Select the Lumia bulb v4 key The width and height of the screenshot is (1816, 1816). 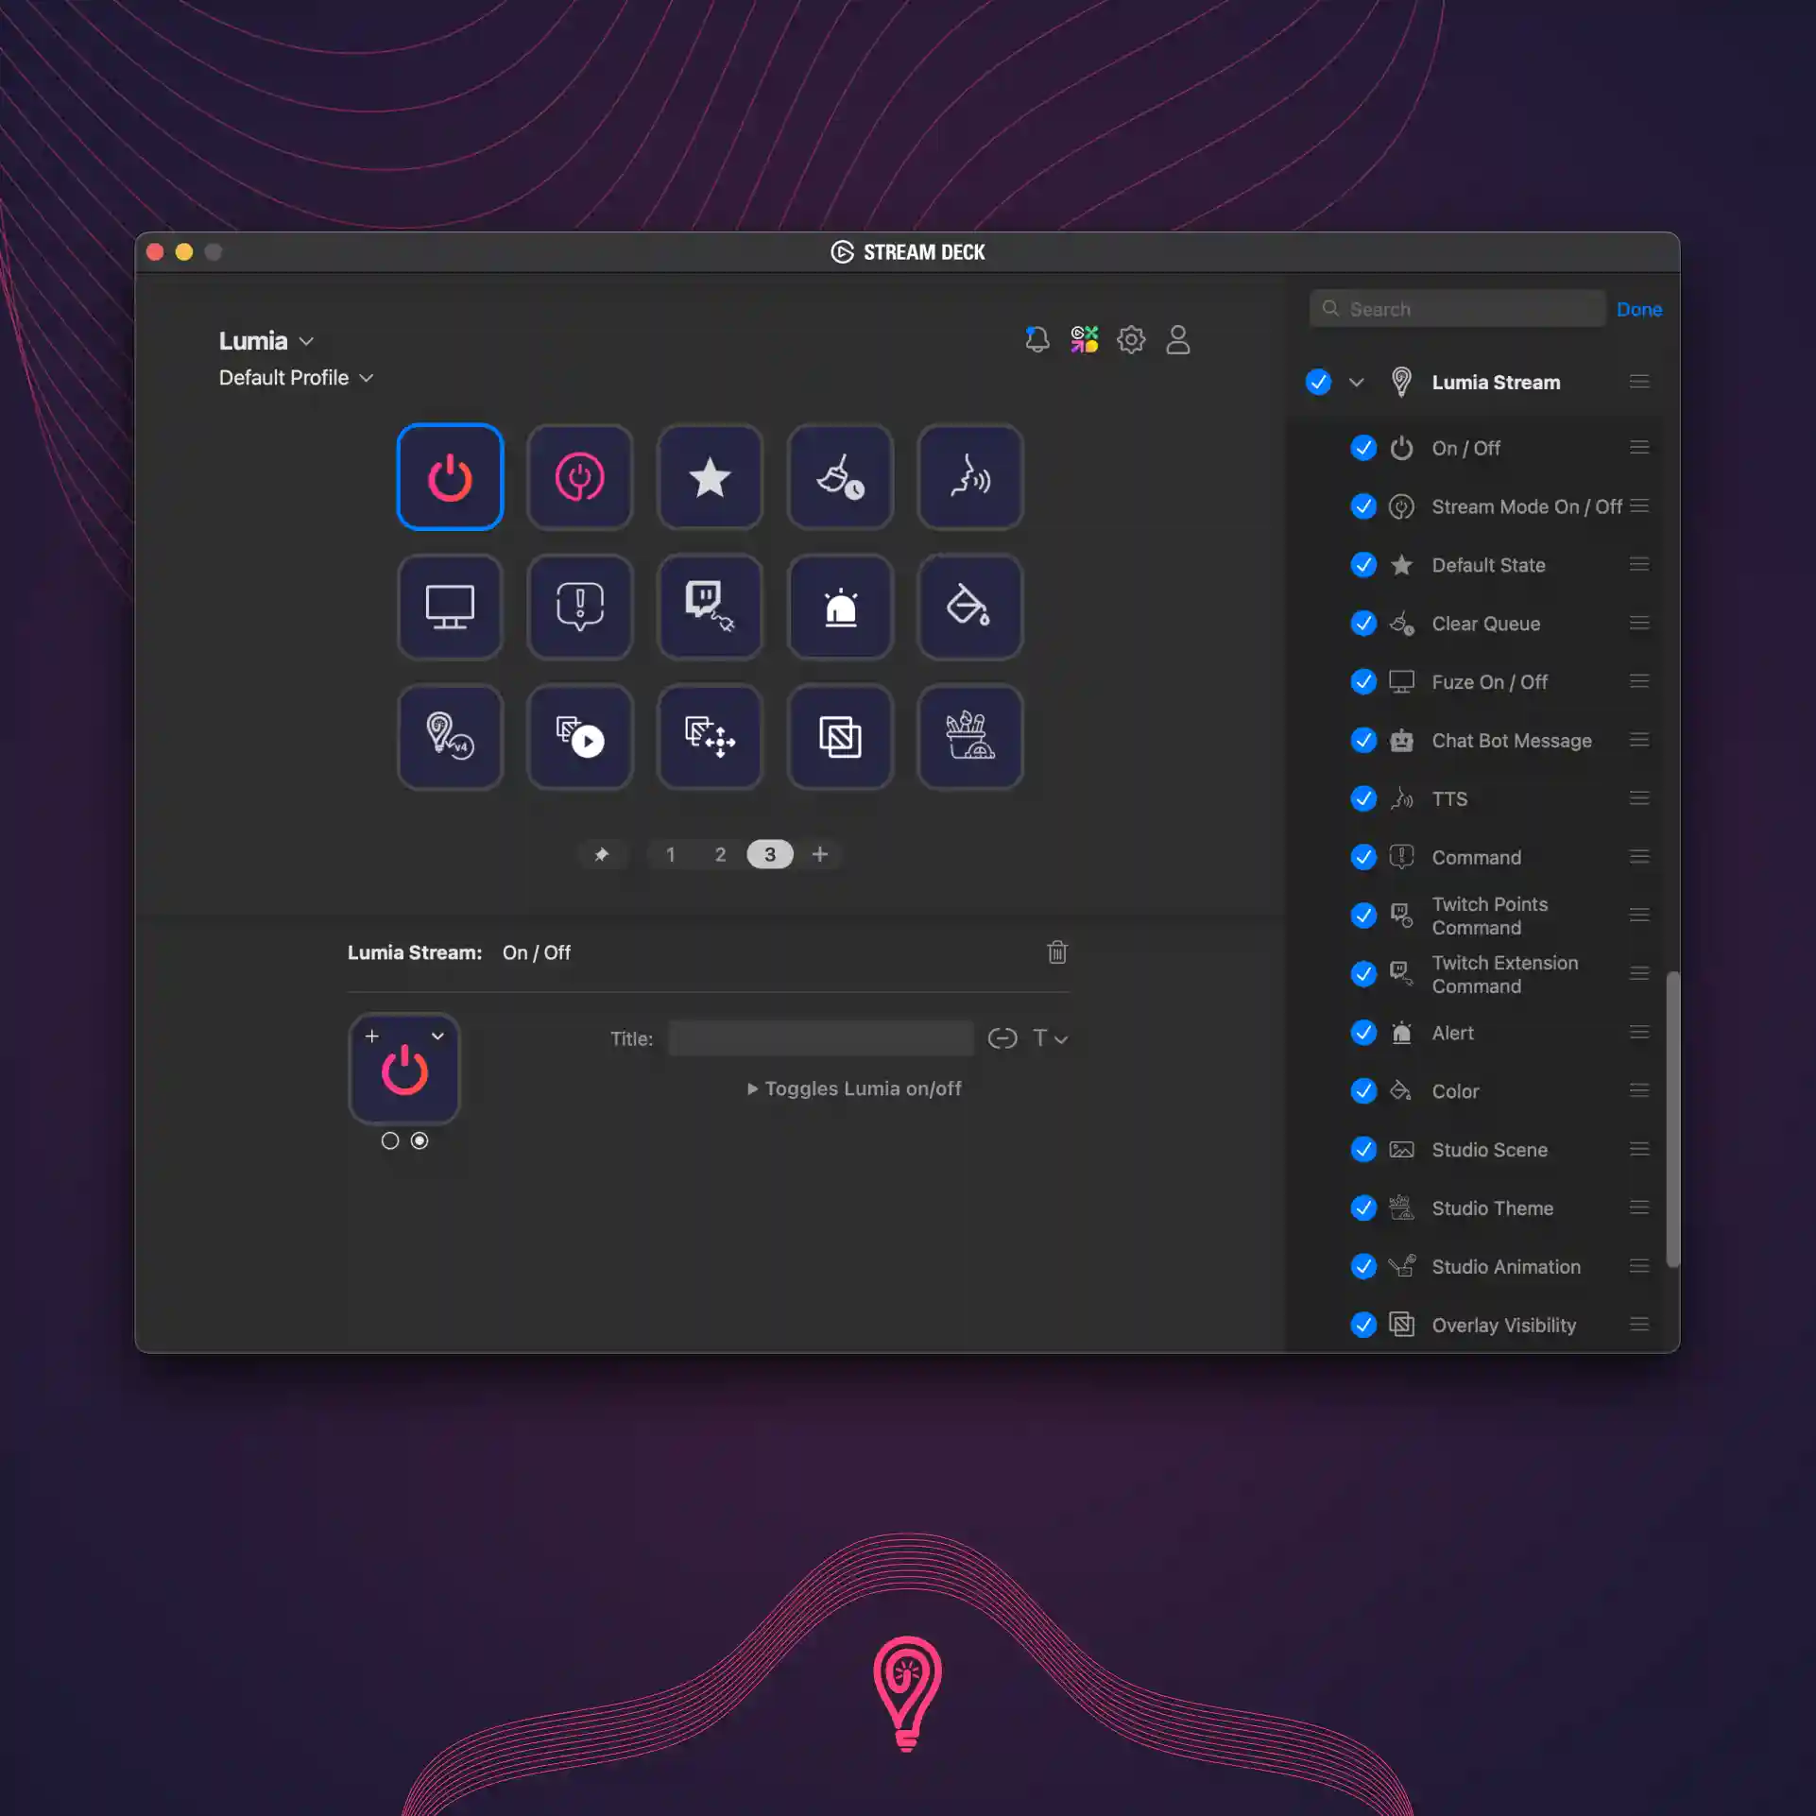tap(450, 737)
